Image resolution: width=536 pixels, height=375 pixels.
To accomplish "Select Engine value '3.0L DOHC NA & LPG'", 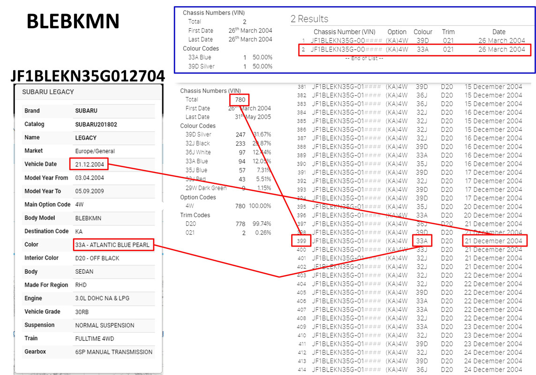I will [x=102, y=299].
